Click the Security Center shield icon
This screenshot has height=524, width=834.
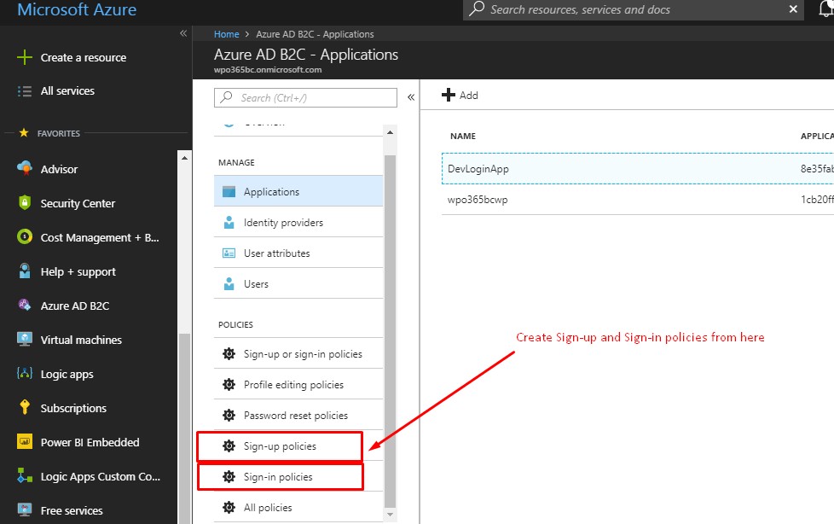pyautogui.click(x=25, y=202)
